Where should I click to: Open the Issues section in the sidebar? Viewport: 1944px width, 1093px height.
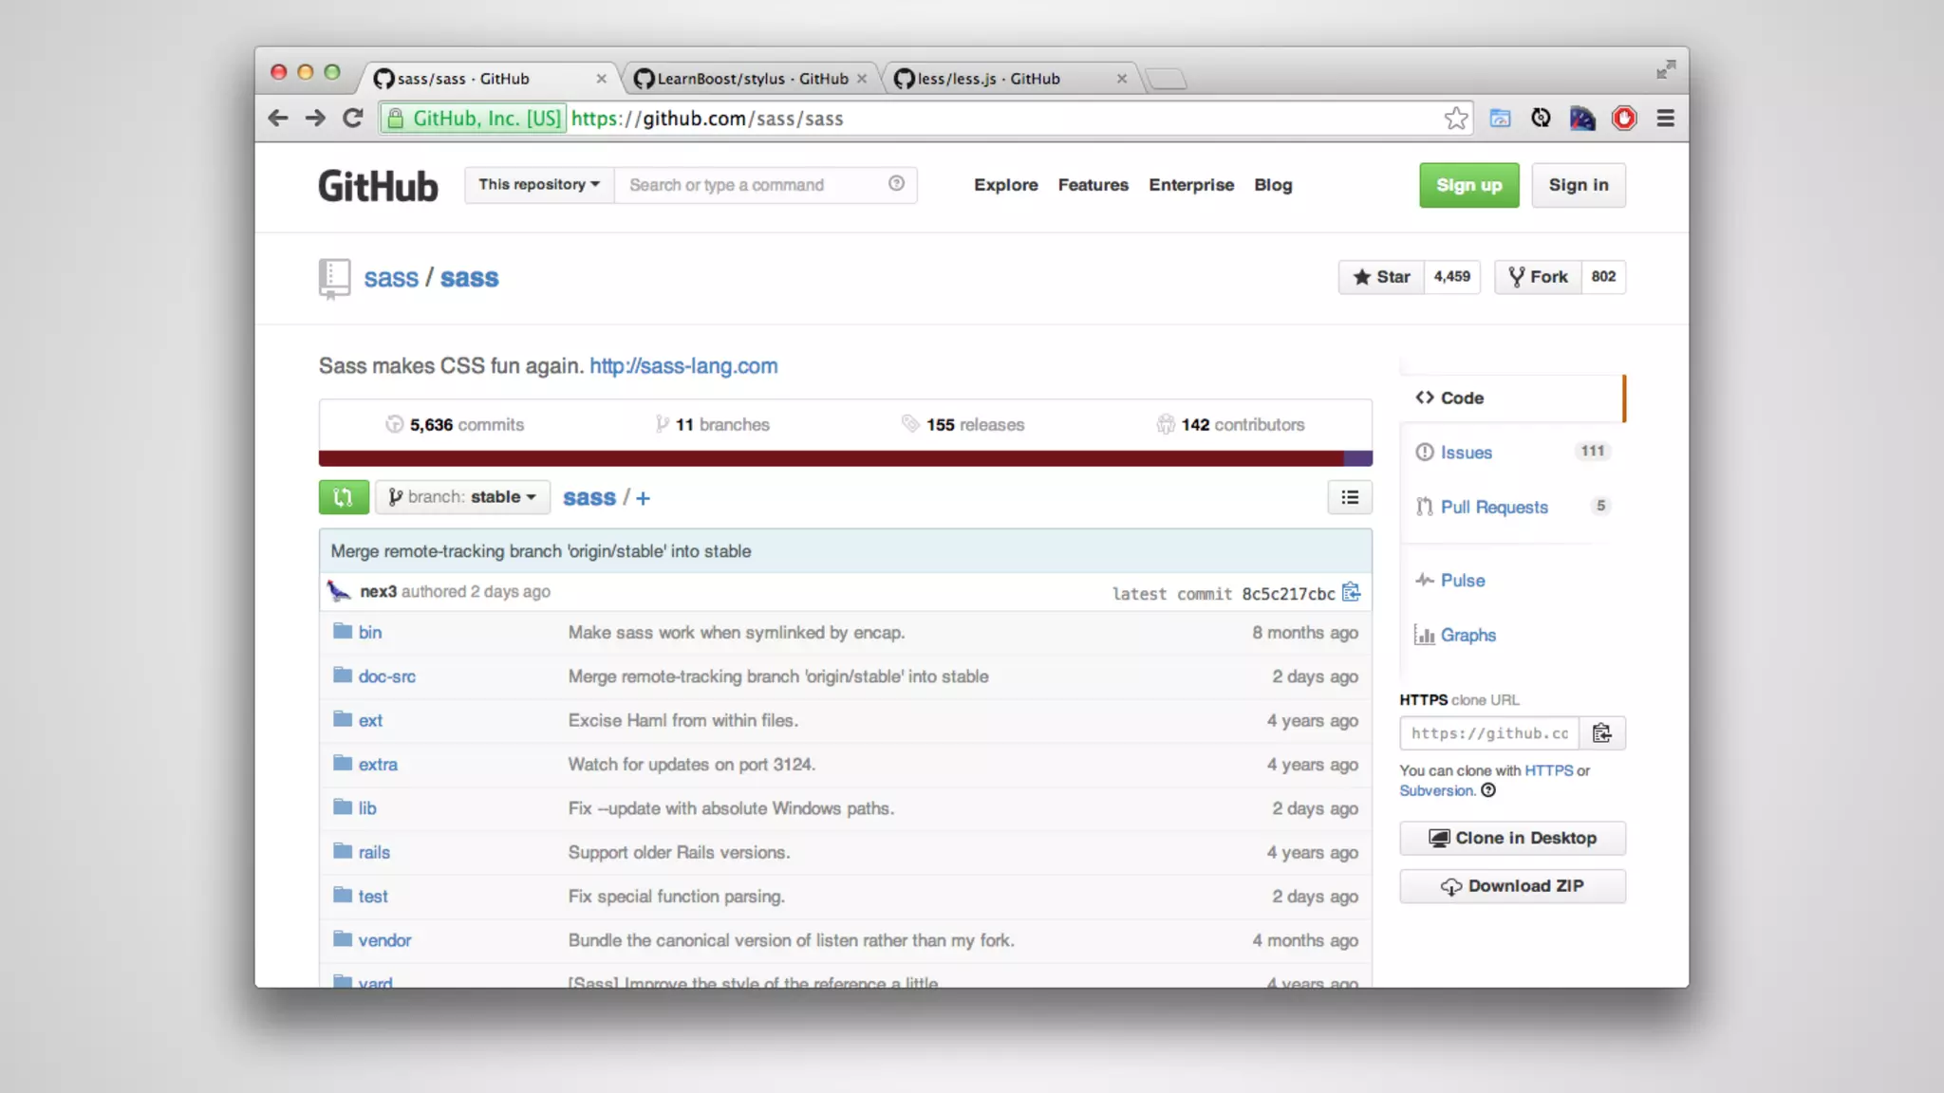[1466, 453]
